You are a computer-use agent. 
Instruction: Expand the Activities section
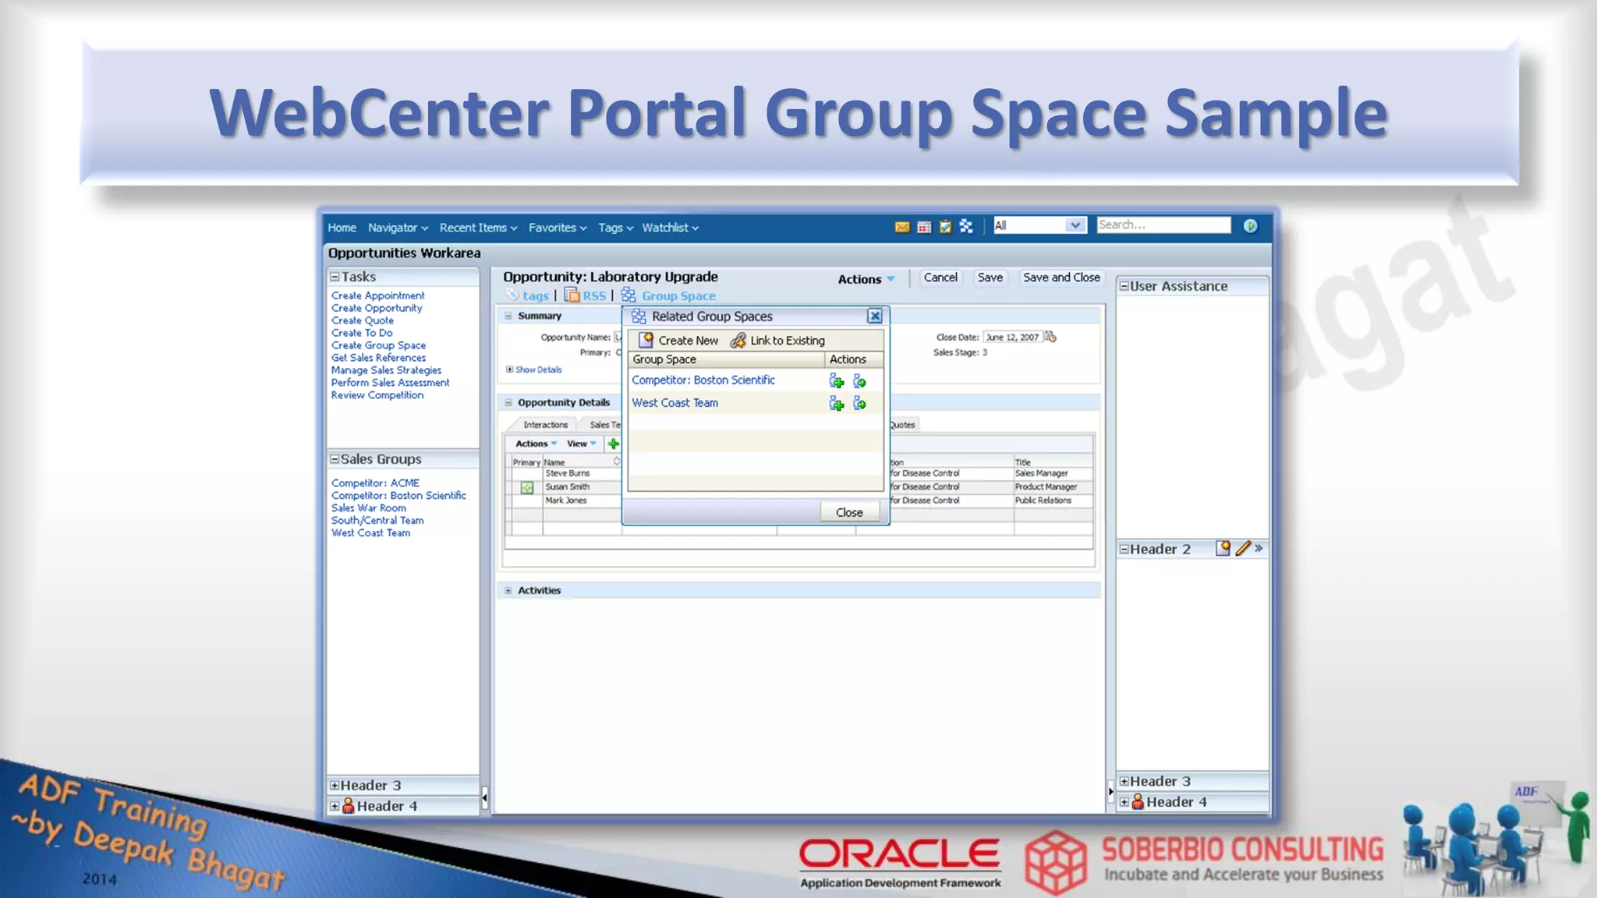[x=508, y=590]
